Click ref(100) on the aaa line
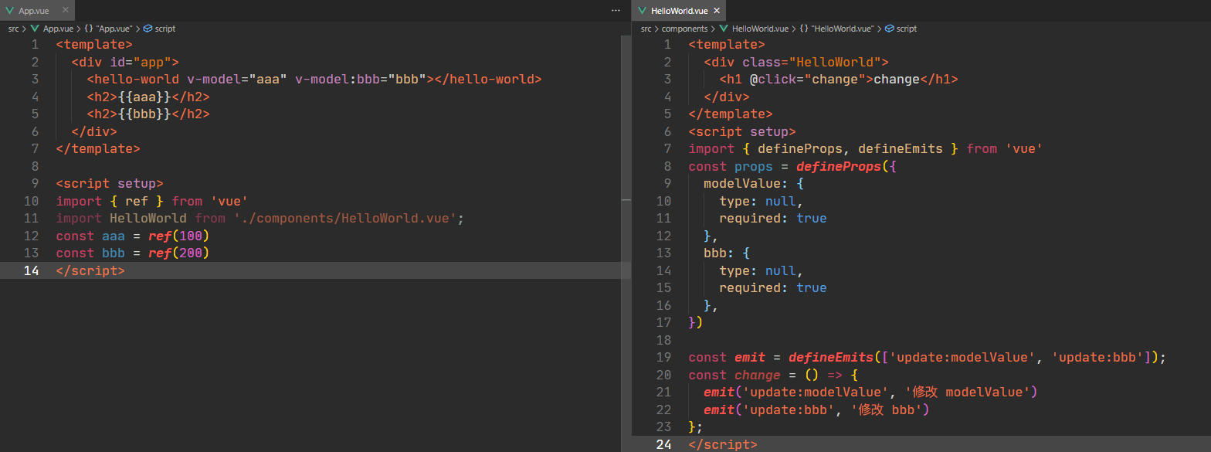 tap(179, 236)
